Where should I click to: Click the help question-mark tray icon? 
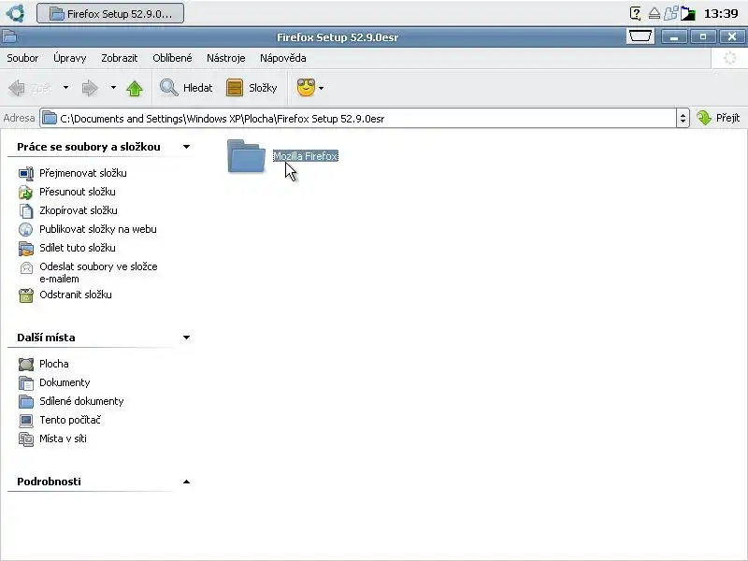point(636,13)
